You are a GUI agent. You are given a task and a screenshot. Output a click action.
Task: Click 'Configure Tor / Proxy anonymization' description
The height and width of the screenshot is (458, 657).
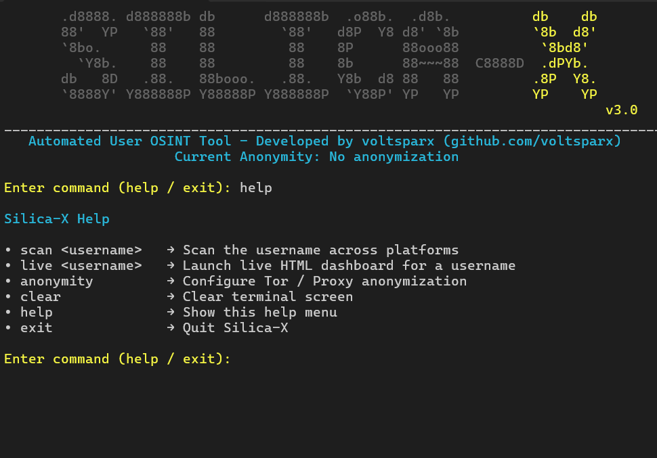pyautogui.click(x=324, y=281)
